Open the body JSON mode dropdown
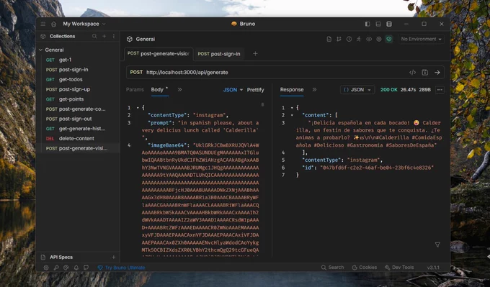490x287 pixels. coord(233,90)
